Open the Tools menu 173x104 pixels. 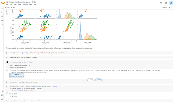[31, 4]
